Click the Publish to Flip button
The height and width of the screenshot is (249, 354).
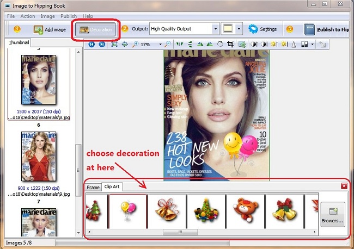(x=327, y=29)
